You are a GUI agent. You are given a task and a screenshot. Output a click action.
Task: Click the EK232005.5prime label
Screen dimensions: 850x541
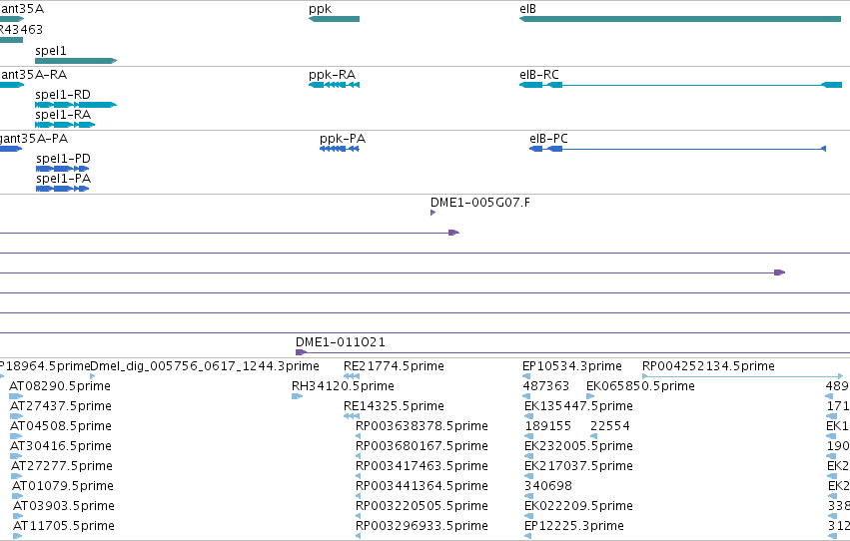pos(578,446)
